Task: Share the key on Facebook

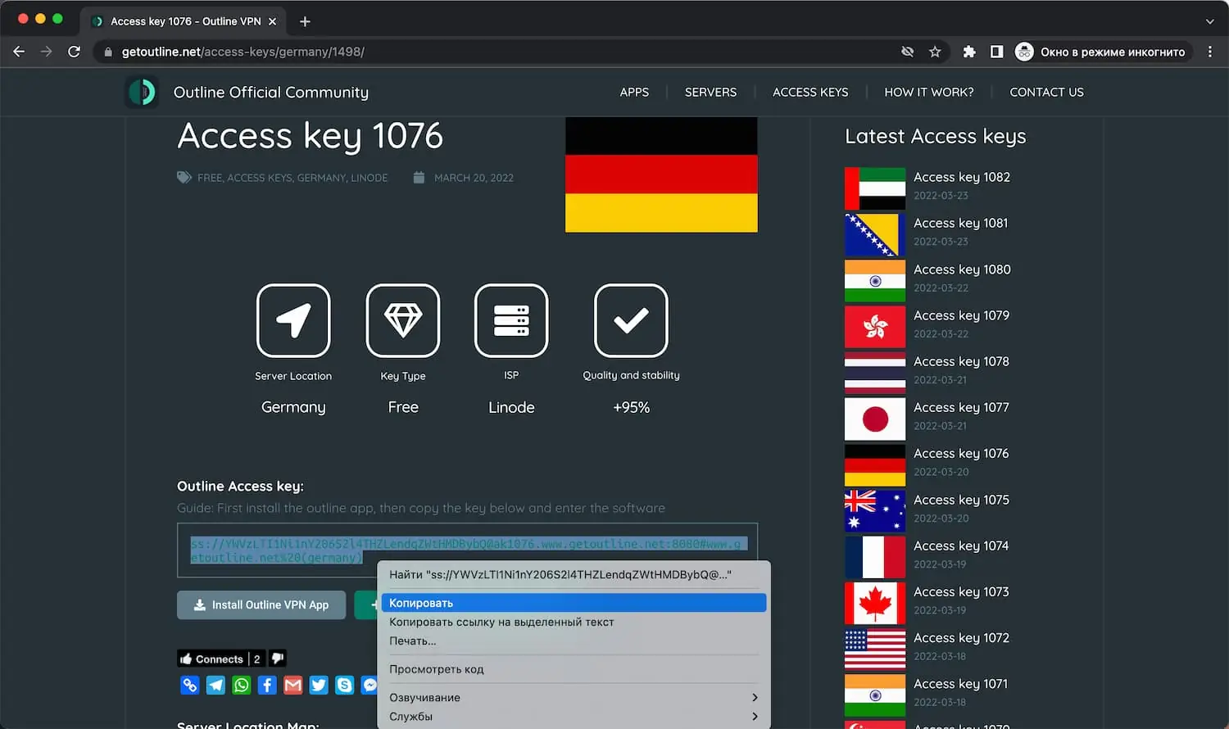Action: coord(267,685)
